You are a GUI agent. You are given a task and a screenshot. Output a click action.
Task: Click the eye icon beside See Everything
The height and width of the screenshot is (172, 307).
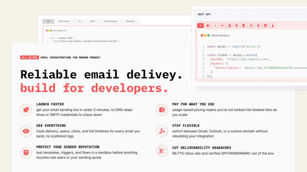(26, 131)
